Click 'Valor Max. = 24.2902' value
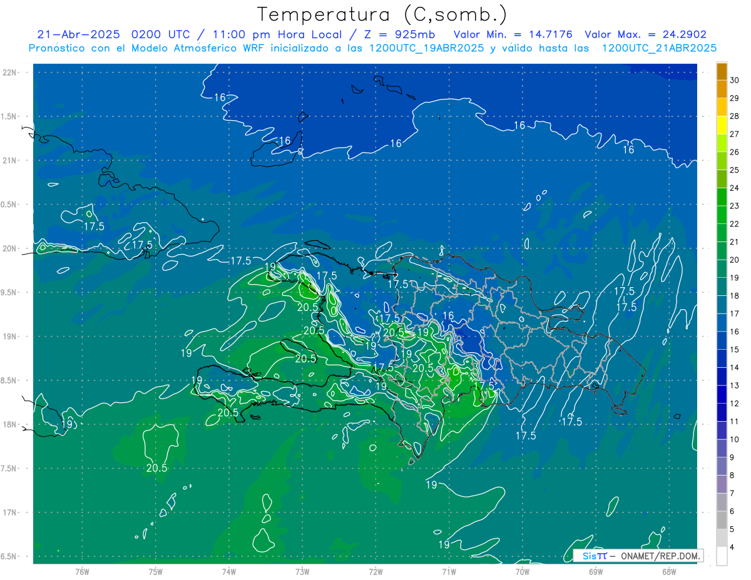 [x=646, y=34]
